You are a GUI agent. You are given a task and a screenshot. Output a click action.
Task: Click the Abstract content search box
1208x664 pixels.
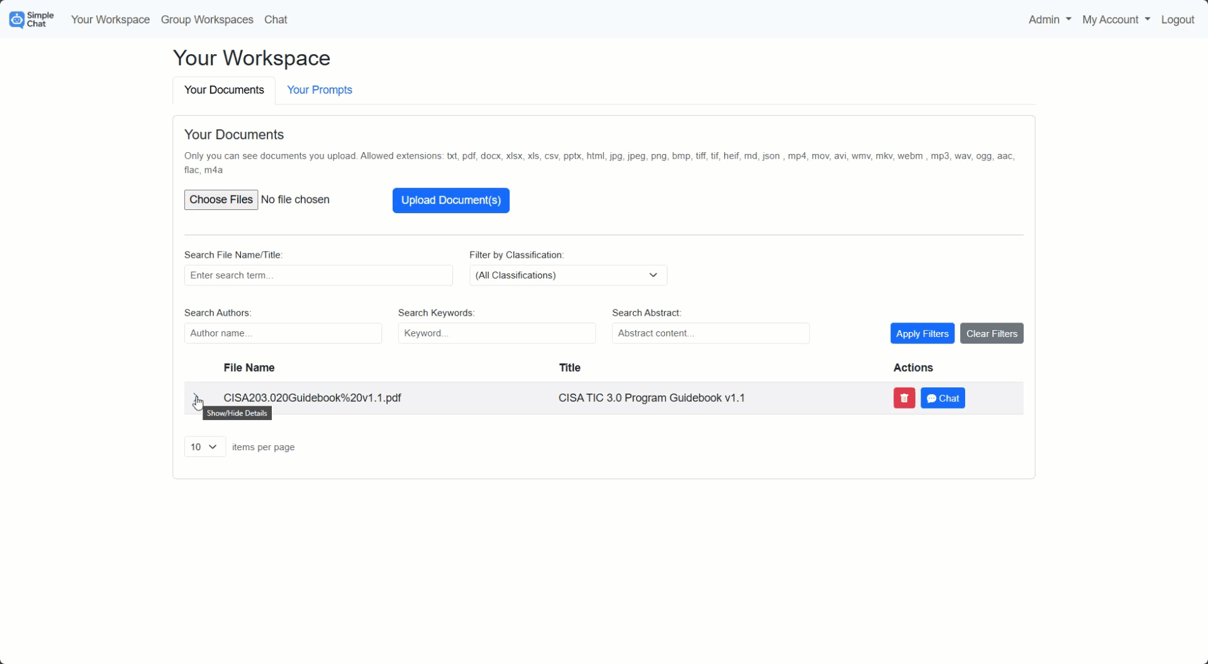coord(710,333)
